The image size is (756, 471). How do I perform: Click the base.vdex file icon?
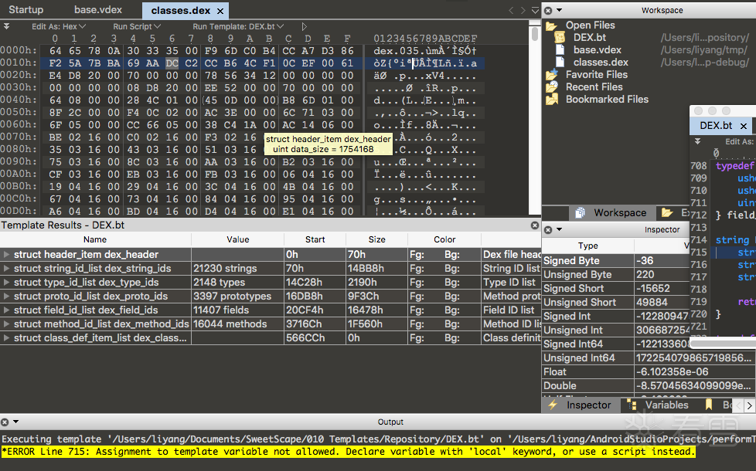click(560, 50)
